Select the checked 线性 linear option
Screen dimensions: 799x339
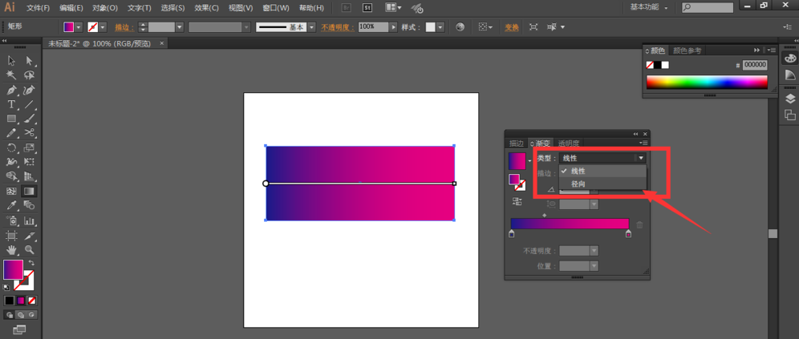click(x=578, y=172)
